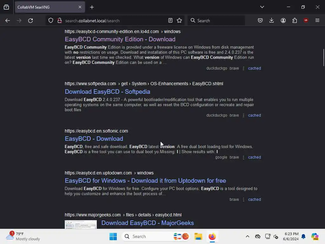This screenshot has height=244, width=325.
Task: Open the weather widget showing 79°F
Action: (23, 236)
